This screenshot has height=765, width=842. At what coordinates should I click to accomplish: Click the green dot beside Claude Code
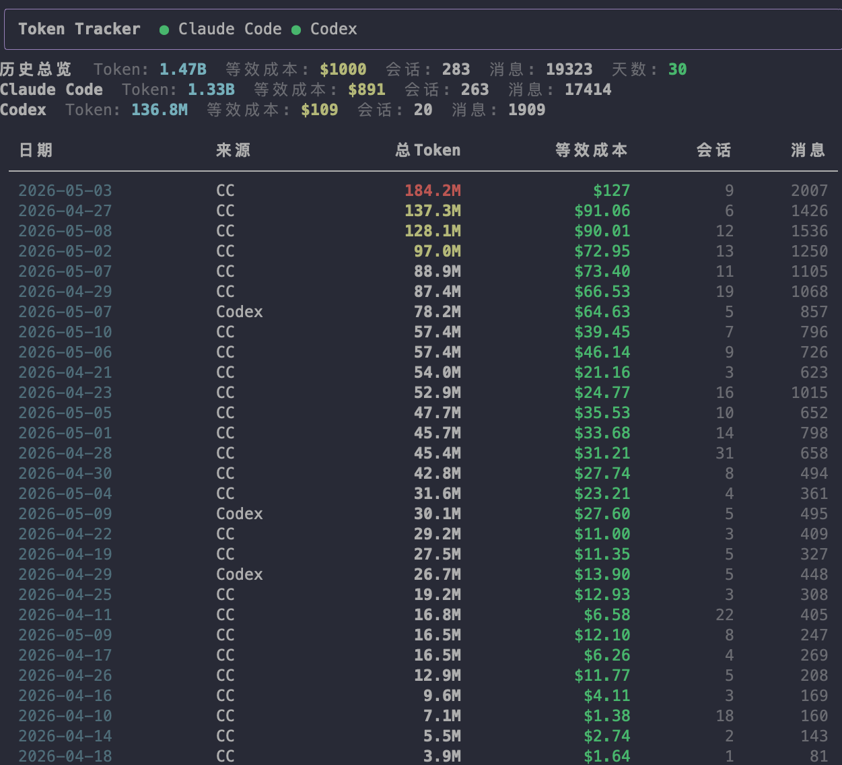click(x=164, y=30)
